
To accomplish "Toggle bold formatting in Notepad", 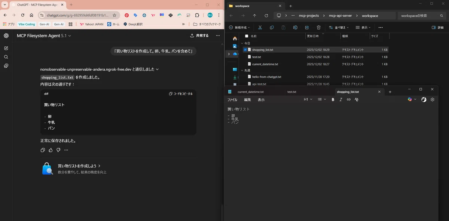I will point(333,100).
